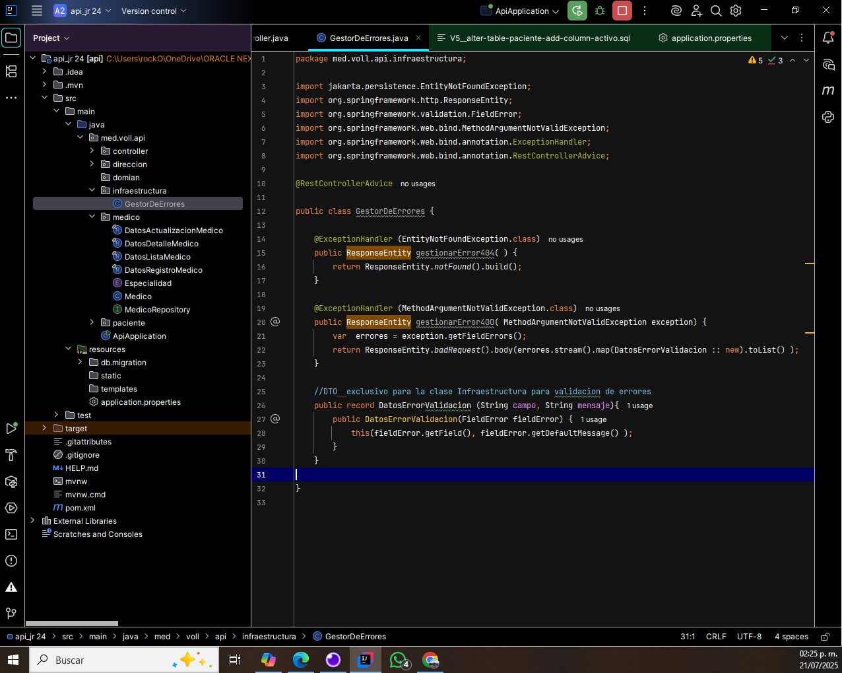
Task: Open the Code With Me icon
Action: pyautogui.click(x=696, y=11)
